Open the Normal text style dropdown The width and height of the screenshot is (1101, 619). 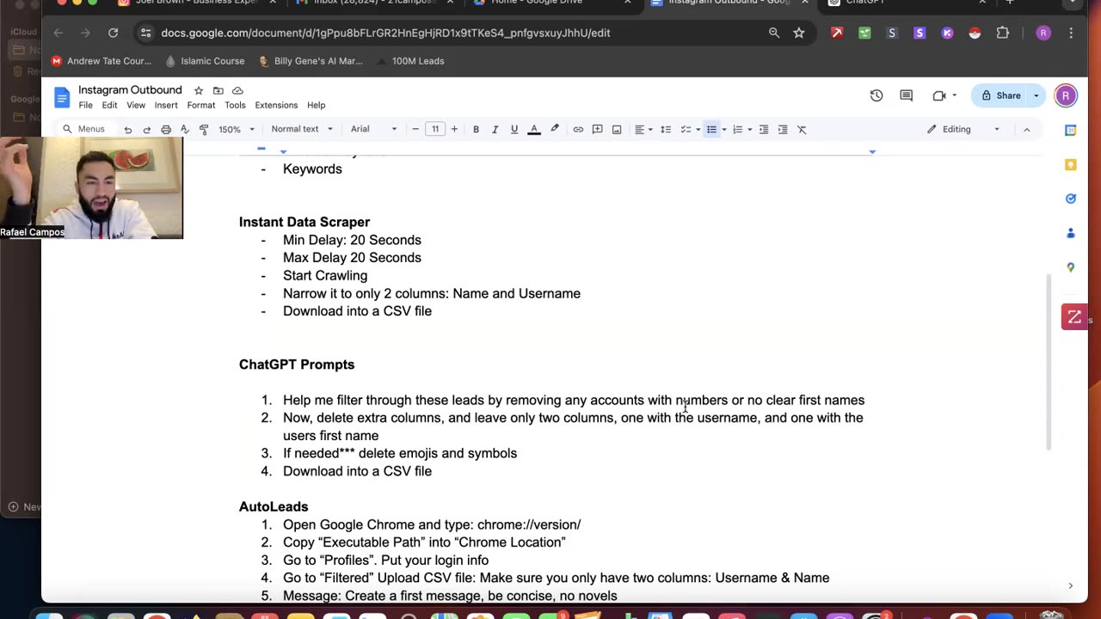(x=302, y=130)
